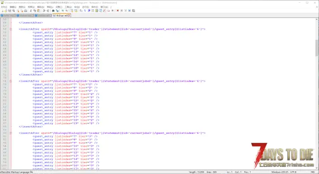The width and height of the screenshot is (319, 174).
Task: Start macro recording with the red record icon
Action: (118, 10)
